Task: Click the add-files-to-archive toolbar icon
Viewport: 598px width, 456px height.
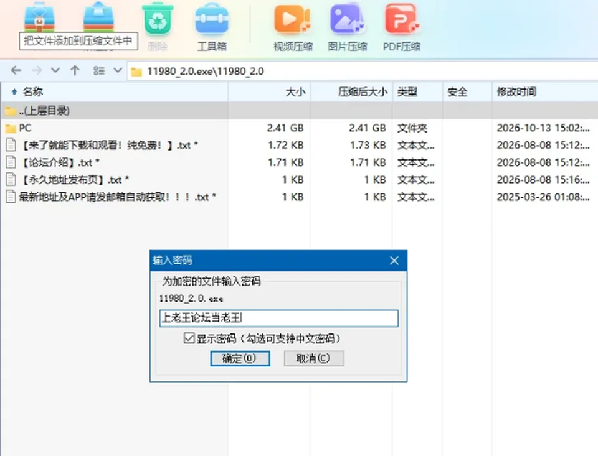Action: (39, 18)
